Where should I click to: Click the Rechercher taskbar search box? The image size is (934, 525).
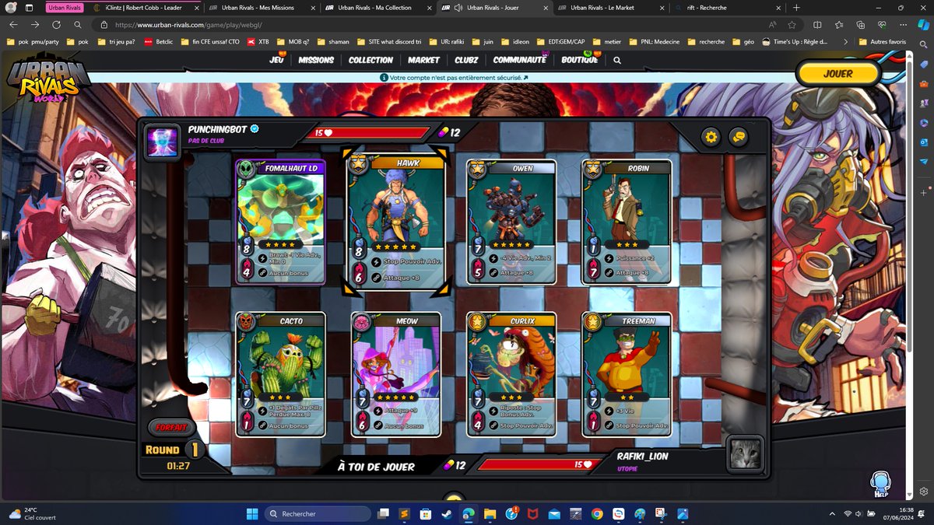[318, 513]
